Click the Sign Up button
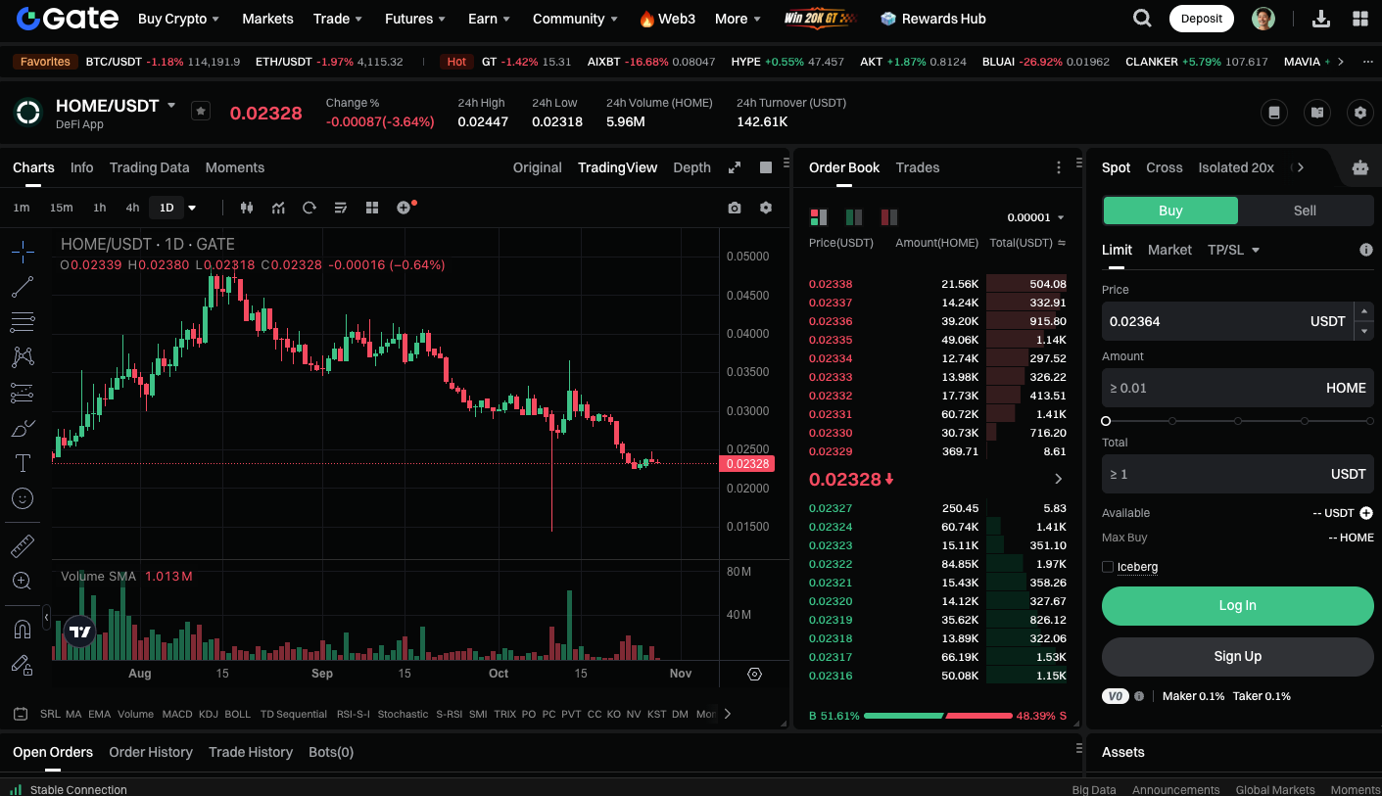The width and height of the screenshot is (1382, 796). tap(1238, 657)
